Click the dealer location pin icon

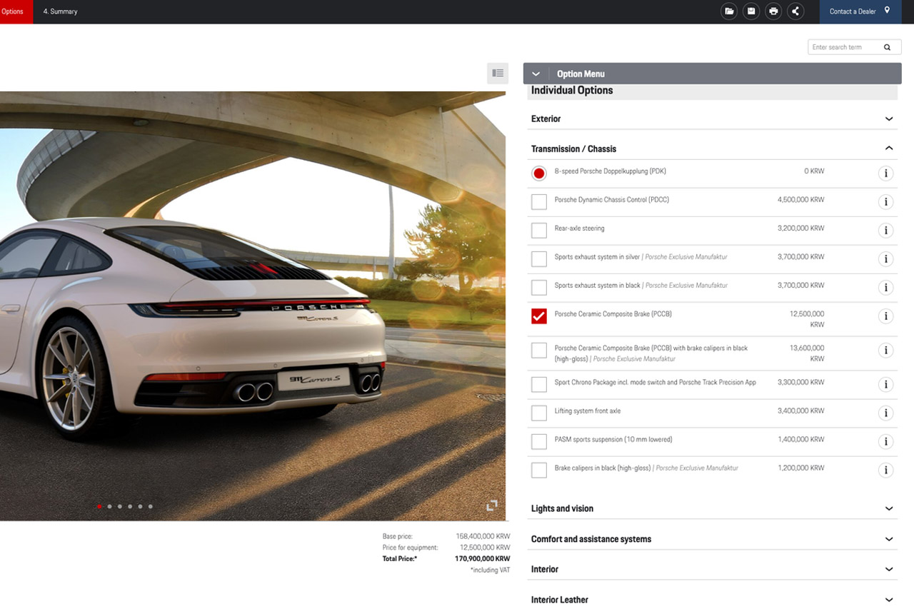point(887,11)
